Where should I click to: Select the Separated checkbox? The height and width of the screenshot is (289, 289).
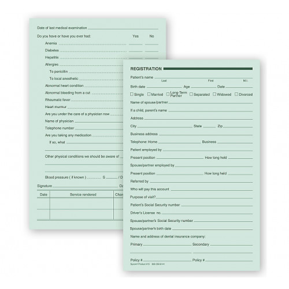pyautogui.click(x=191, y=94)
